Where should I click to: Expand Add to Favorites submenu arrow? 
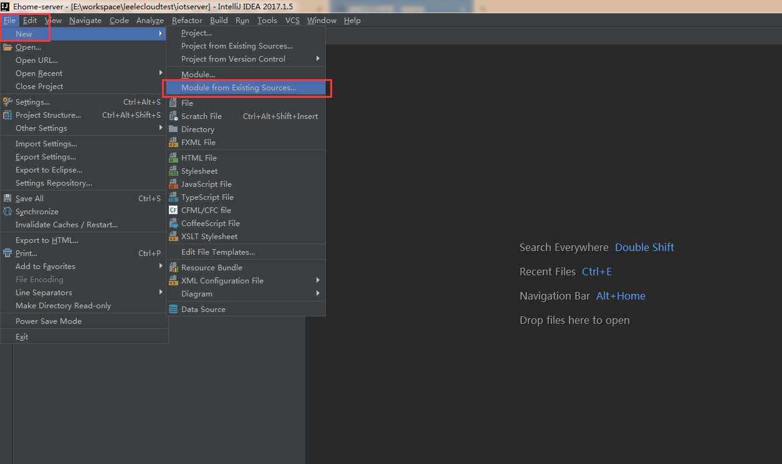tap(161, 266)
